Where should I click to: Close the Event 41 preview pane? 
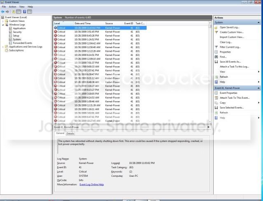pos(208,127)
